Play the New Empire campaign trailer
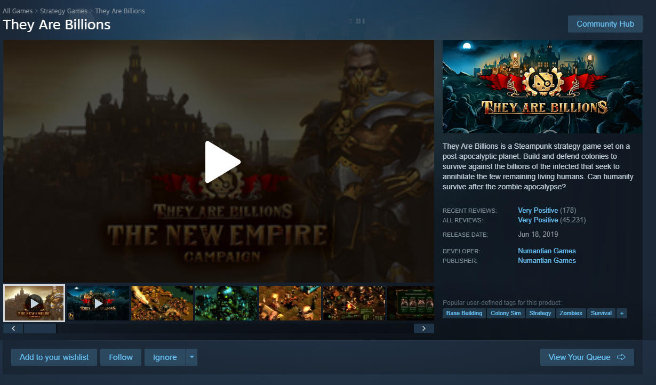The image size is (656, 385). pyautogui.click(x=222, y=162)
